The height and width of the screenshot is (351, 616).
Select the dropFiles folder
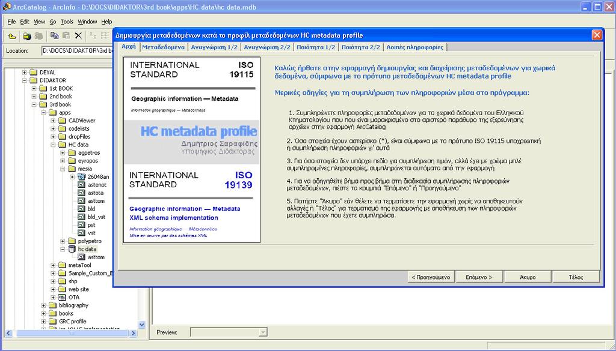(79, 137)
